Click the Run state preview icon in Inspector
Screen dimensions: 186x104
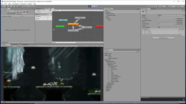tap(143, 11)
